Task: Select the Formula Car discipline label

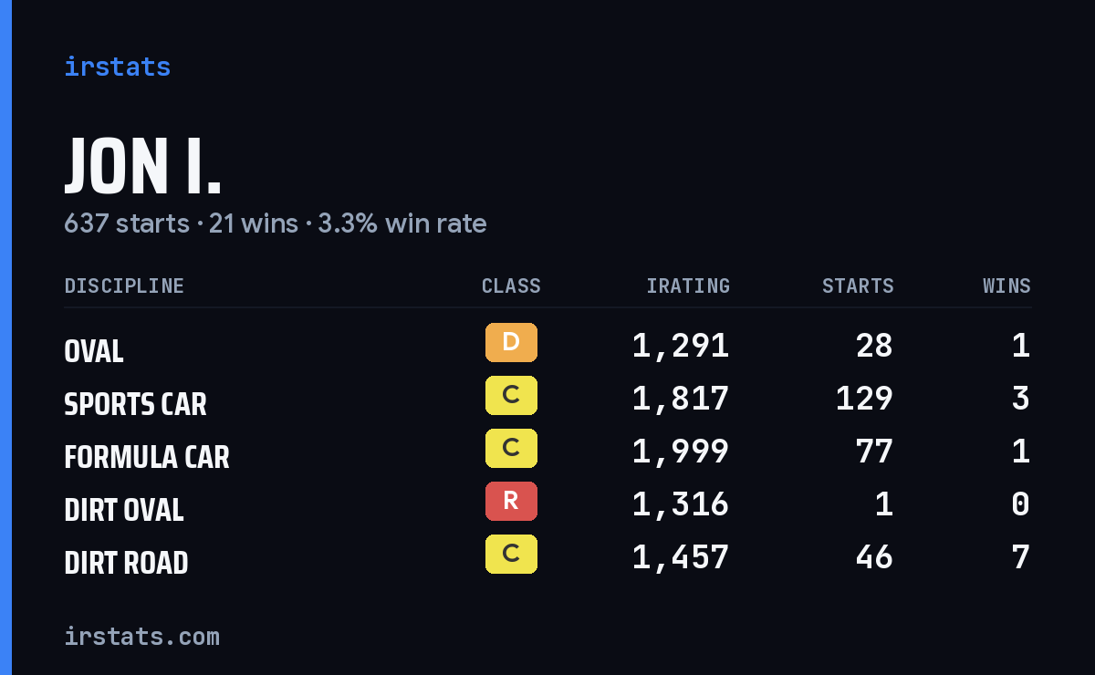Action: pos(147,457)
